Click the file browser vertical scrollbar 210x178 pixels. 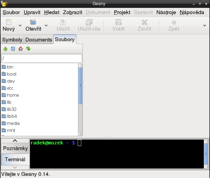point(80,86)
